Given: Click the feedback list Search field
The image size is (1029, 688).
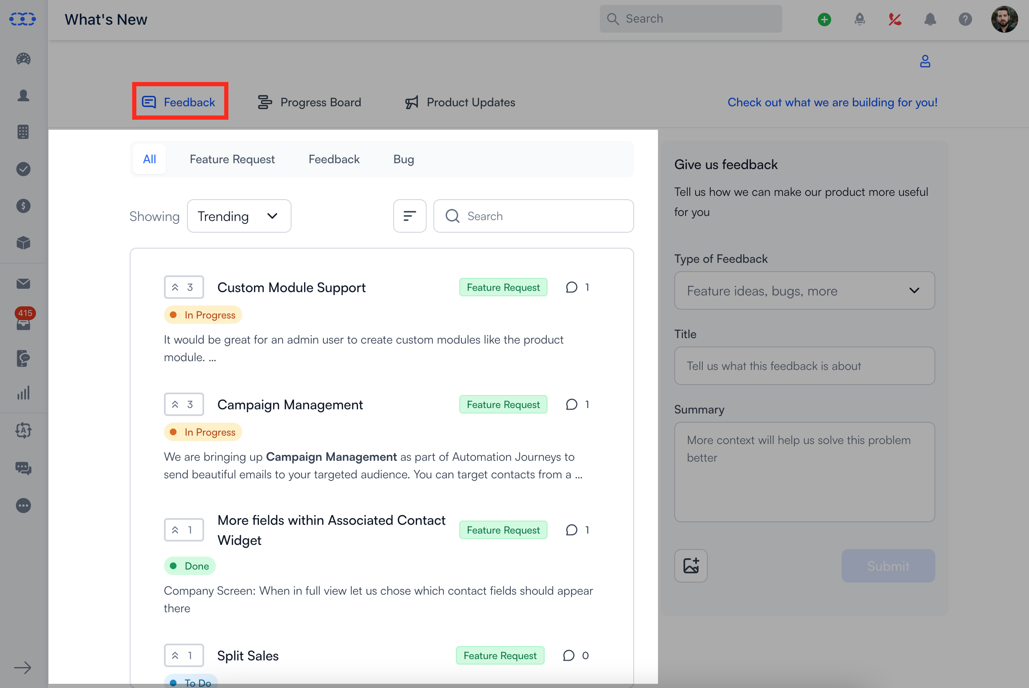Looking at the screenshot, I should tap(533, 216).
